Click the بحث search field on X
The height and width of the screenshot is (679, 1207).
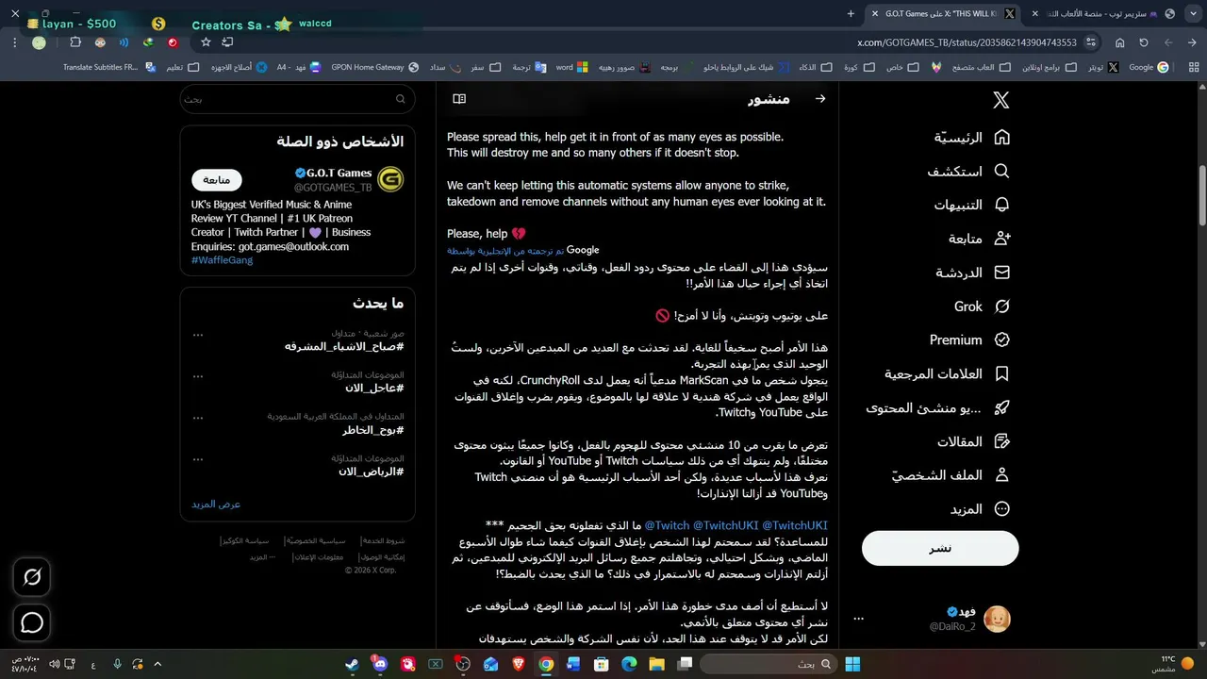[x=297, y=99]
